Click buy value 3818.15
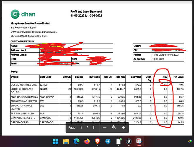 tap(96, 89)
